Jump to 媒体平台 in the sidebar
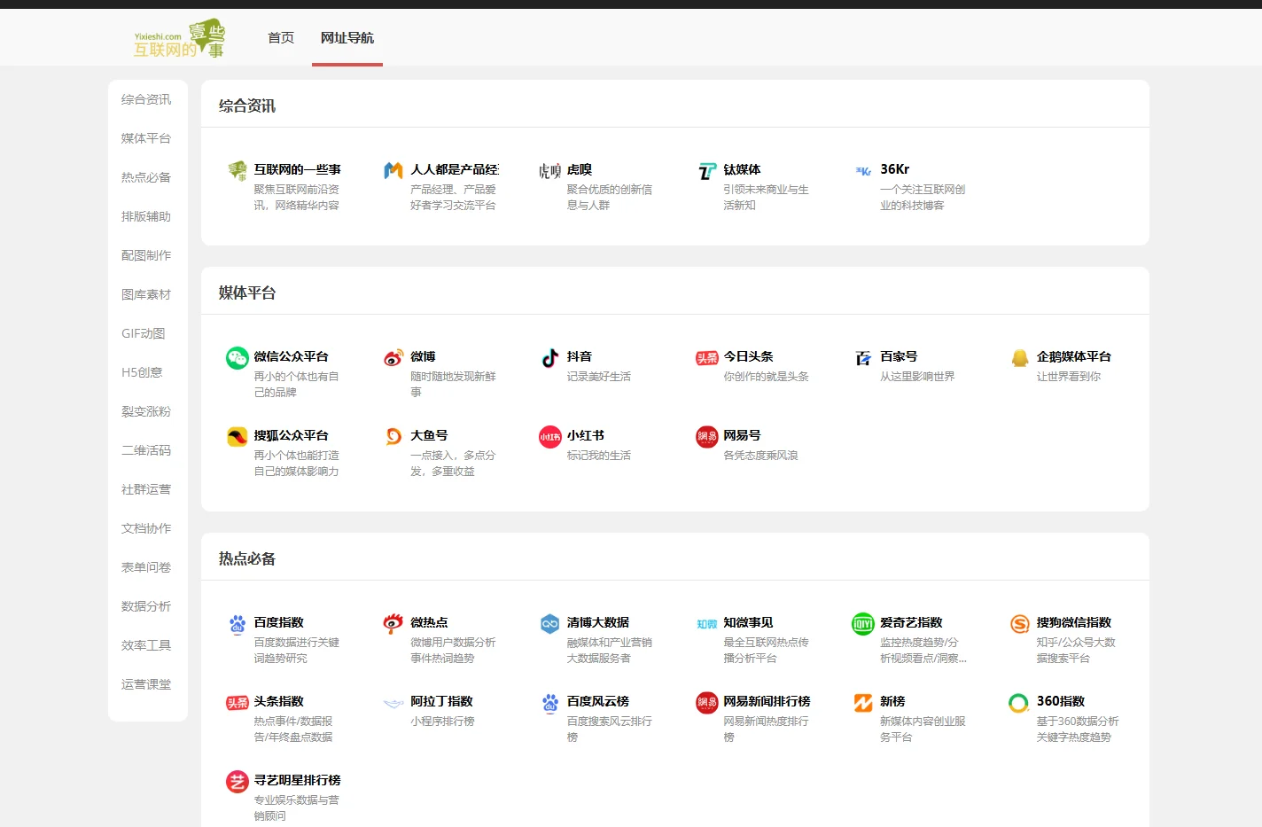 pos(146,138)
